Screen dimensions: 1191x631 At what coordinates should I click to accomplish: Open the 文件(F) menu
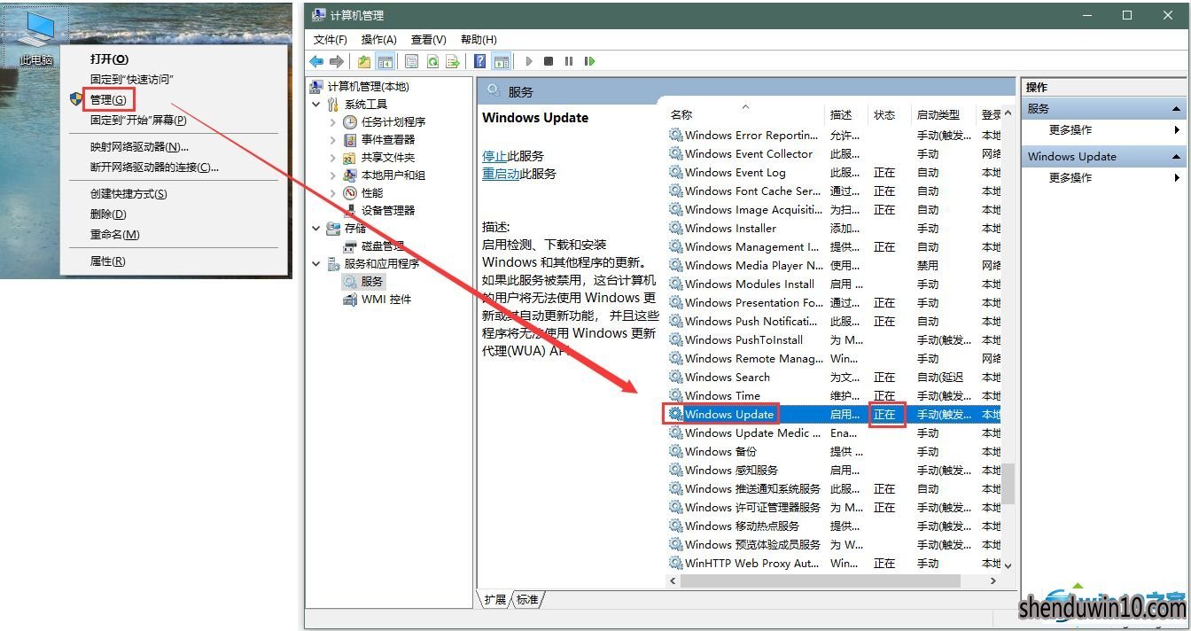331,39
